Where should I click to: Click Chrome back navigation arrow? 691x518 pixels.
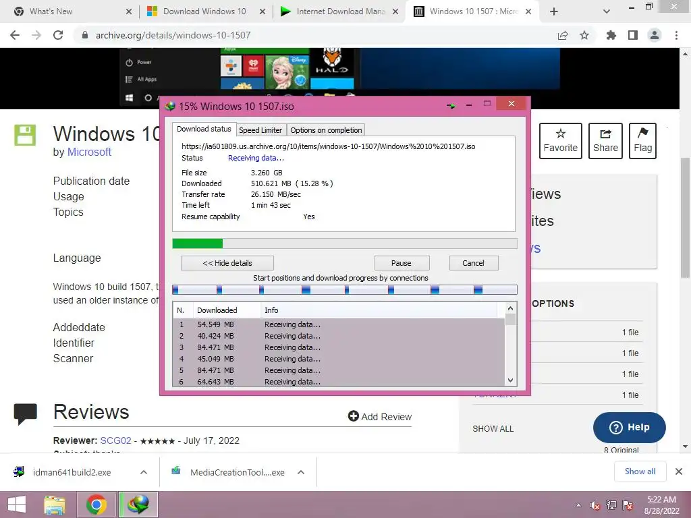(15, 35)
